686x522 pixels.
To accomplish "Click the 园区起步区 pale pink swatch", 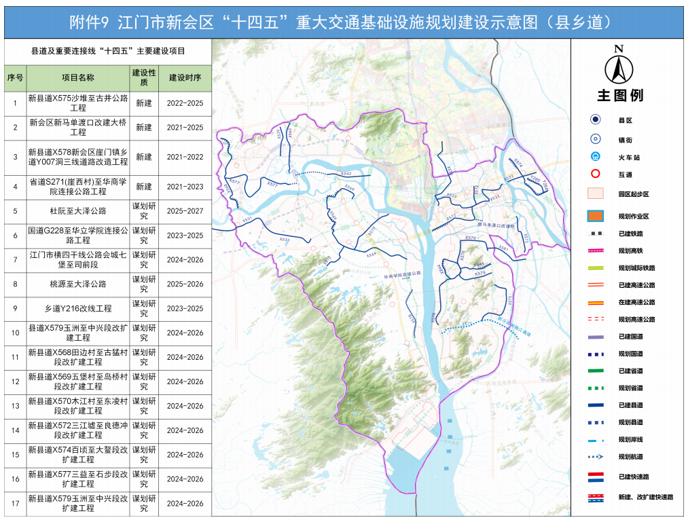I will [x=596, y=193].
